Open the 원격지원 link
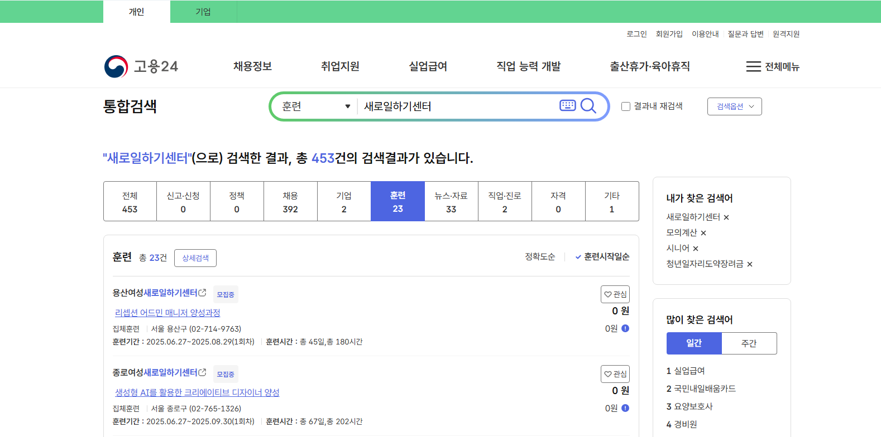Screen dimensions: 881x437 tap(786, 34)
